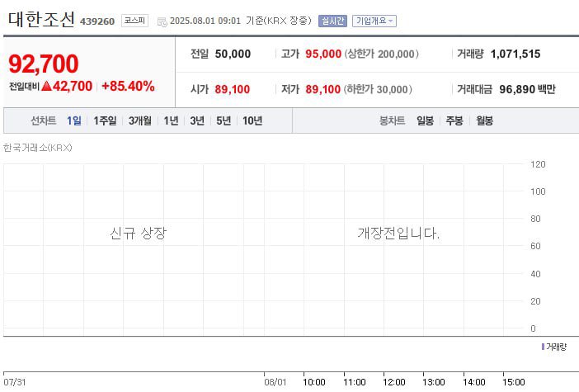
Task: Click the 신규 상장 text in the chart
Action: coord(138,233)
